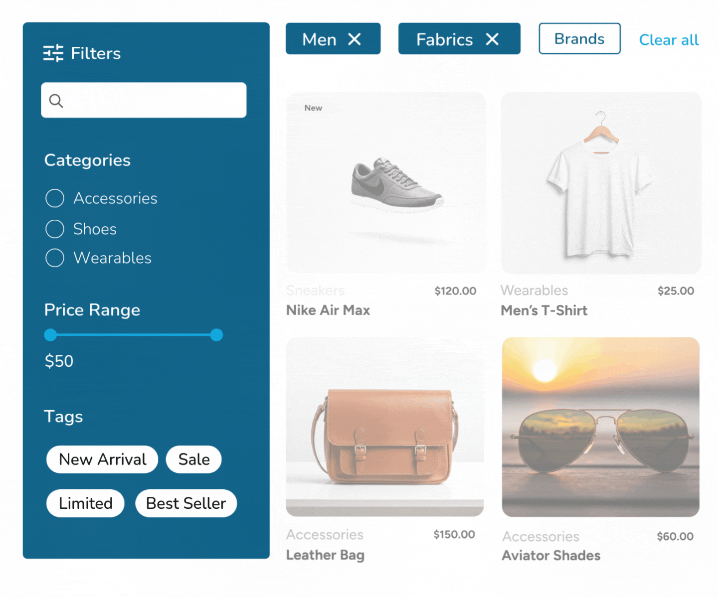Toggle the Sale tag
The image size is (718, 598).
(x=194, y=459)
